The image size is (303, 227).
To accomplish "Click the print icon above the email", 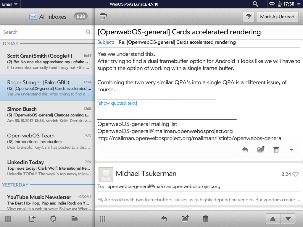I will coord(103,16).
